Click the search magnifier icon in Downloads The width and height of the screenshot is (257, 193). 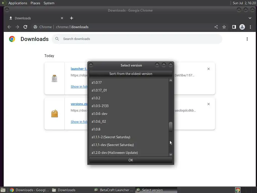click(57, 39)
